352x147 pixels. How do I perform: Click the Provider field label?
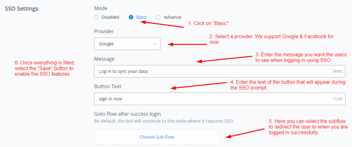click(104, 32)
